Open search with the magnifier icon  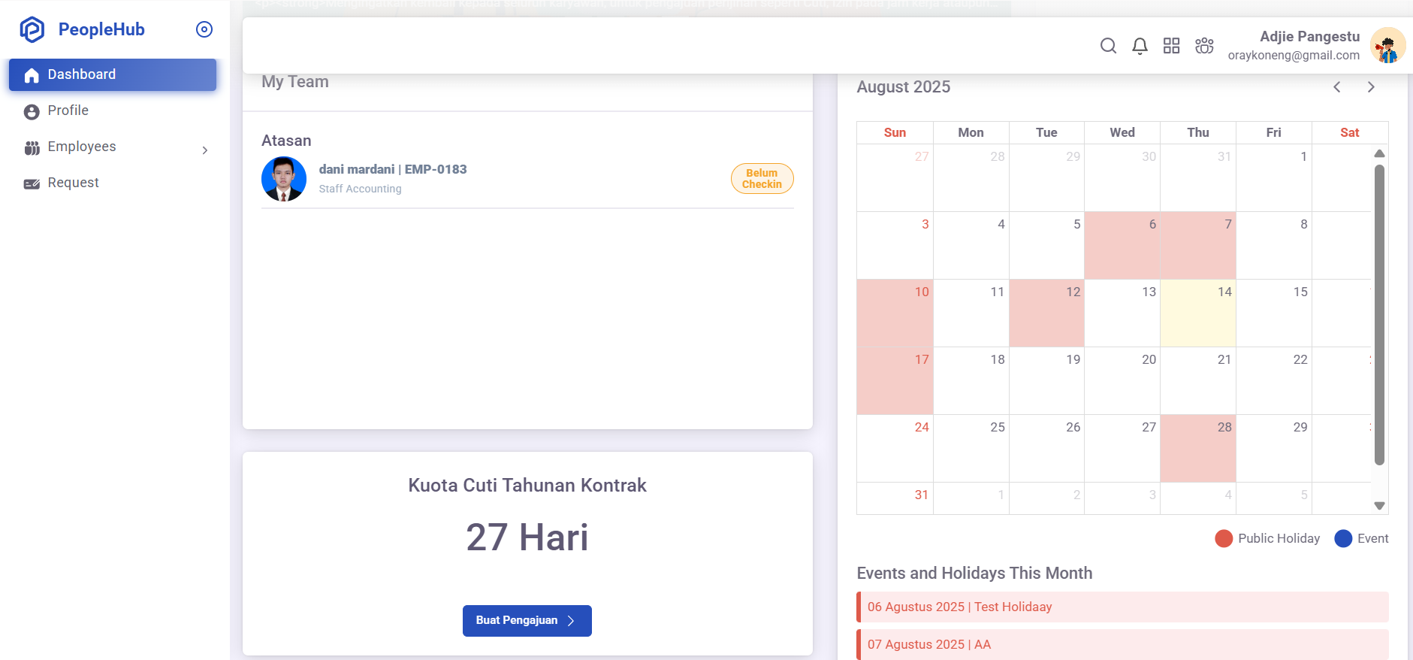coord(1108,46)
